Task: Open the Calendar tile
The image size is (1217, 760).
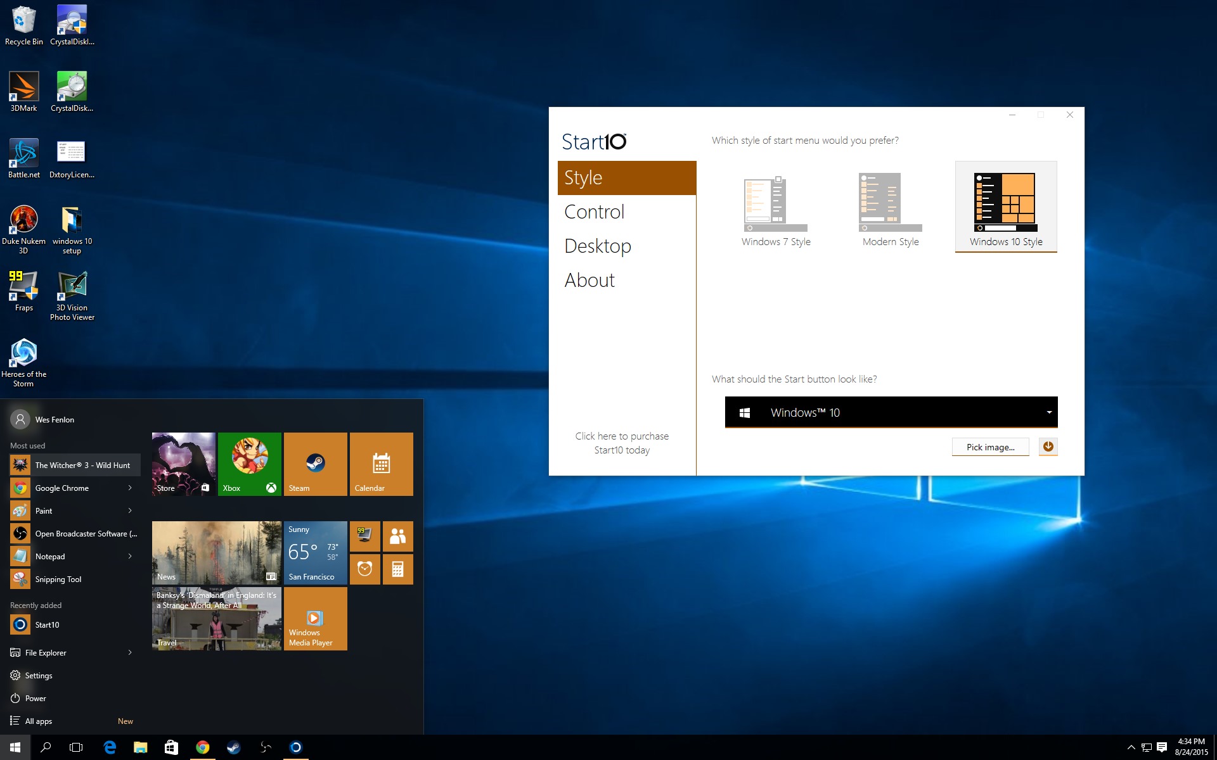Action: tap(381, 464)
